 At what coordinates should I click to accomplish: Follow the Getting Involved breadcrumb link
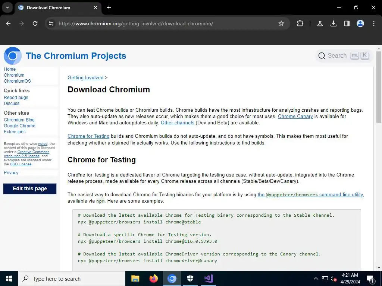point(85,77)
